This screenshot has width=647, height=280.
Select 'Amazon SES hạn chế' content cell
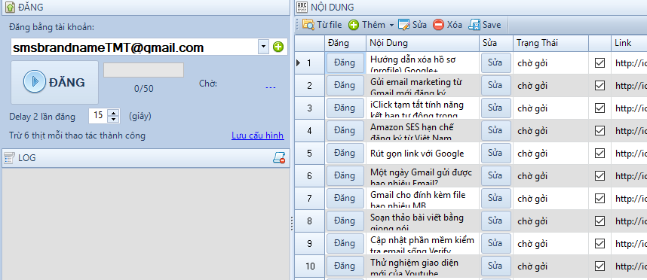pos(422,130)
